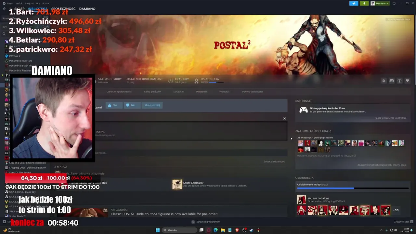Click Zarządzaj pobieraniem at the bottom
Image resolution: width=416 pixels, height=234 pixels.
point(206,222)
